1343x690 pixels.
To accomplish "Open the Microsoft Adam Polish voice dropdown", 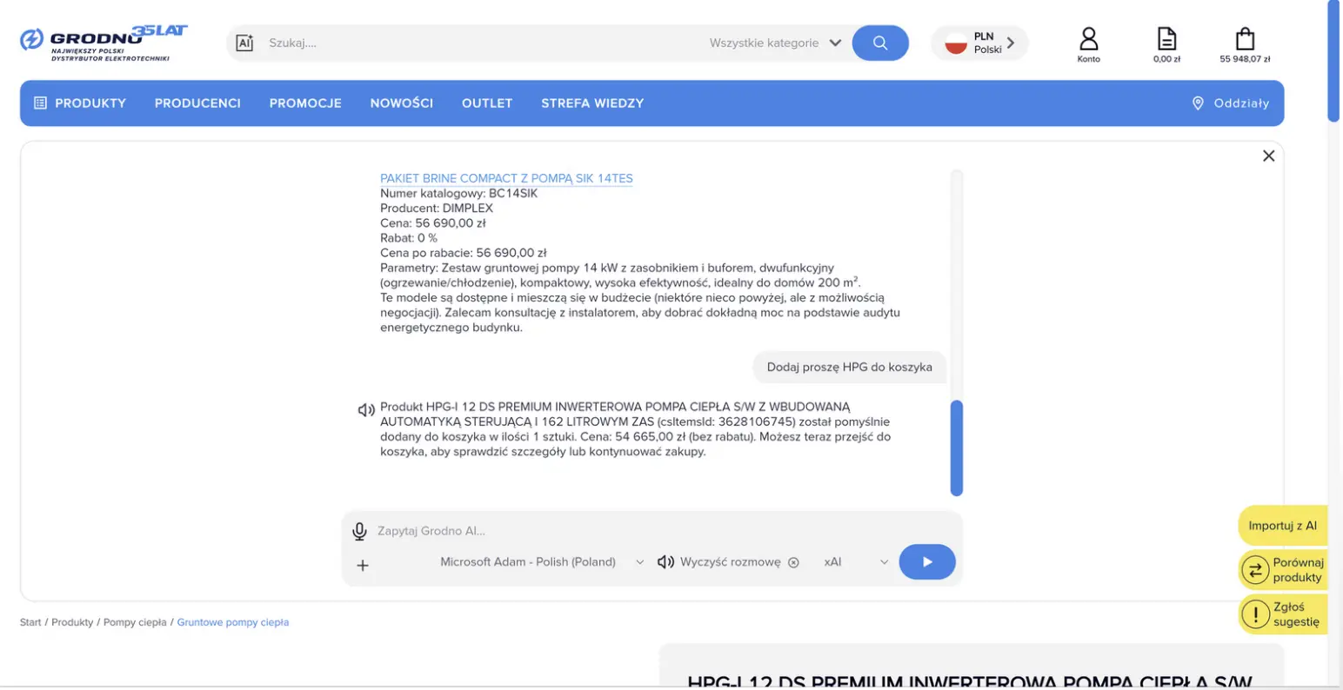I will (x=541, y=562).
